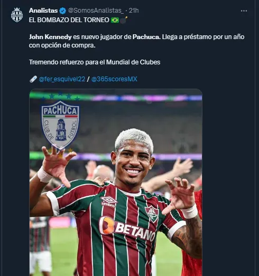Open the tweet via the 21h timestamp
Image resolution: width=259 pixels, height=276 pixels.
134,11
